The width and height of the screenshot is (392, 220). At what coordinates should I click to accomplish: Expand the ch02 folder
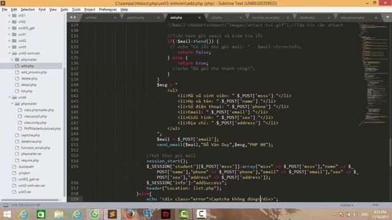point(9,22)
